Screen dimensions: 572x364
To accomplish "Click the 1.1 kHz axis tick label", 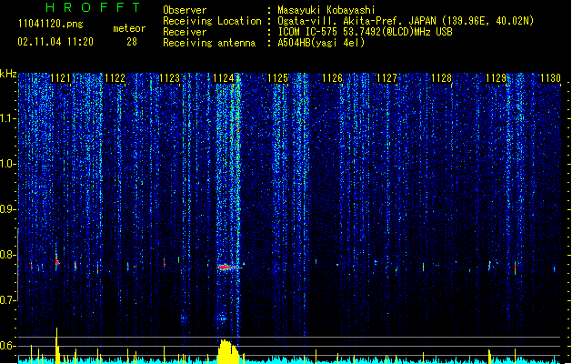I will (x=7, y=118).
